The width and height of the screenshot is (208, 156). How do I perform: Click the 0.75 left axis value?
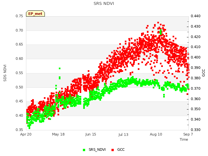(19, 16)
